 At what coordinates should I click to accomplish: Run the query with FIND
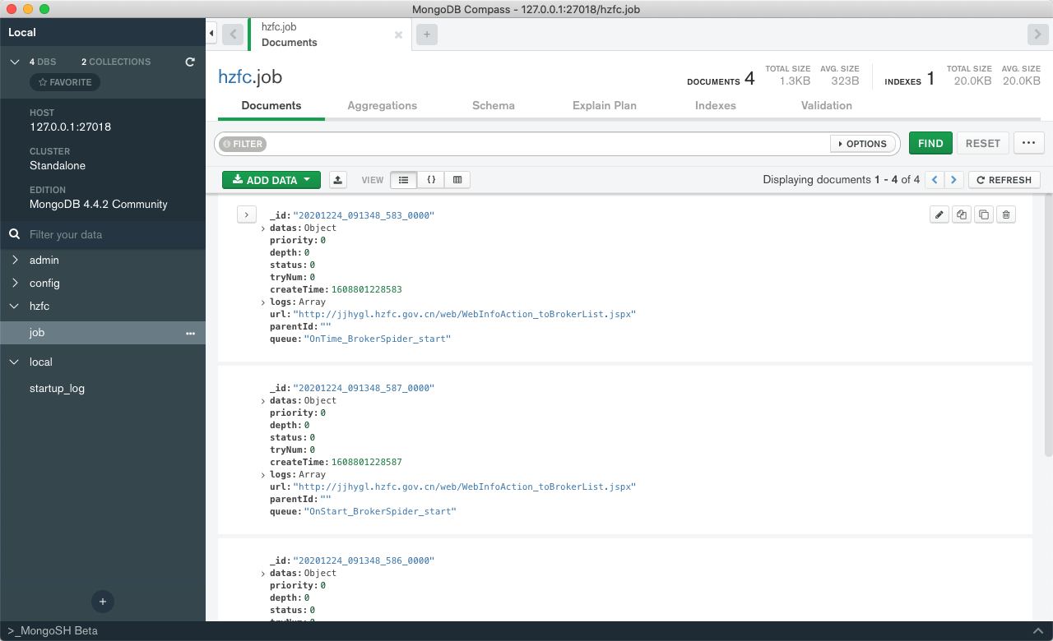coord(930,143)
